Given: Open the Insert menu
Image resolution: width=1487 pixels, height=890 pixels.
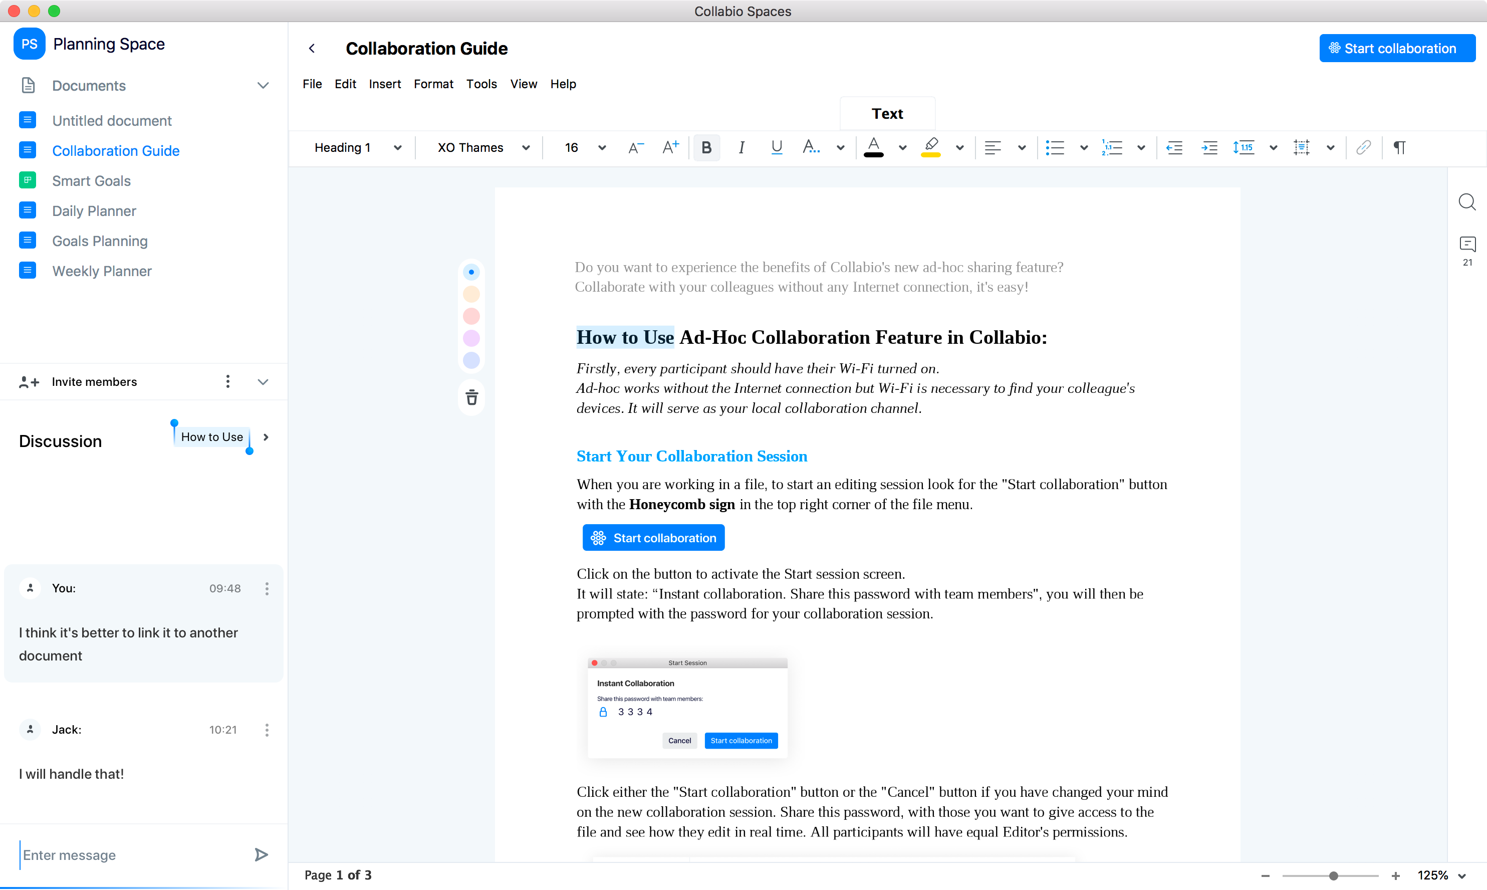Looking at the screenshot, I should click(x=384, y=84).
